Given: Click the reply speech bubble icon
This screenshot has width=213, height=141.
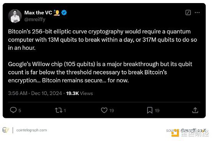Looking at the screenshot, I should pos(13,110).
